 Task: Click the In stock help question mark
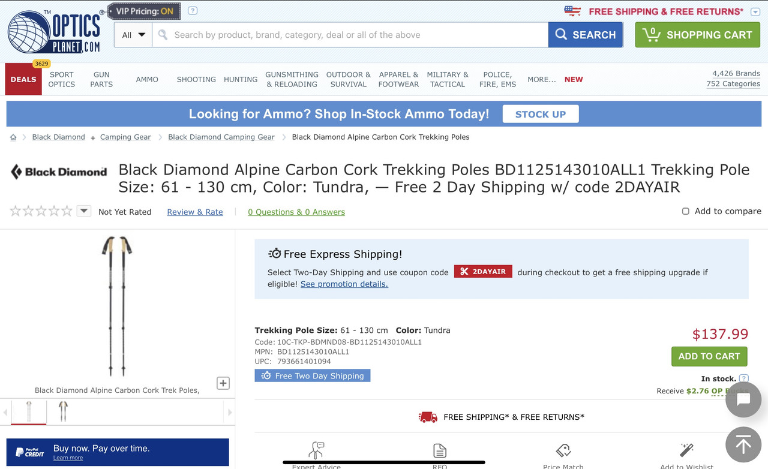[744, 378]
